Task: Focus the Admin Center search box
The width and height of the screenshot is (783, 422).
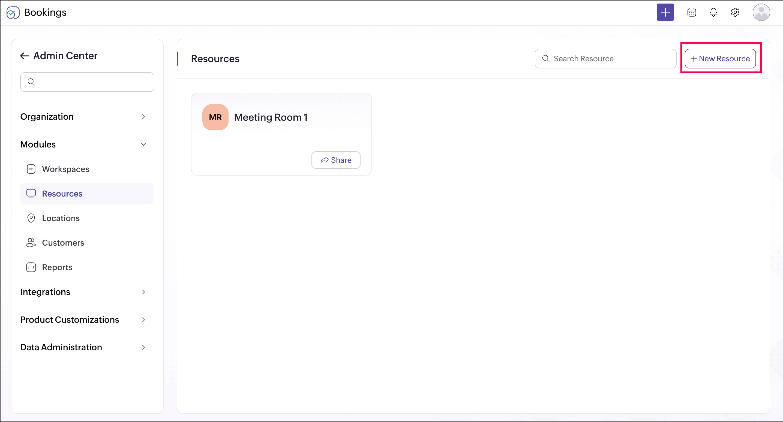Action: [87, 82]
